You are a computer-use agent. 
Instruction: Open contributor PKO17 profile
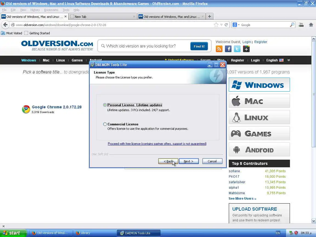point(234,177)
